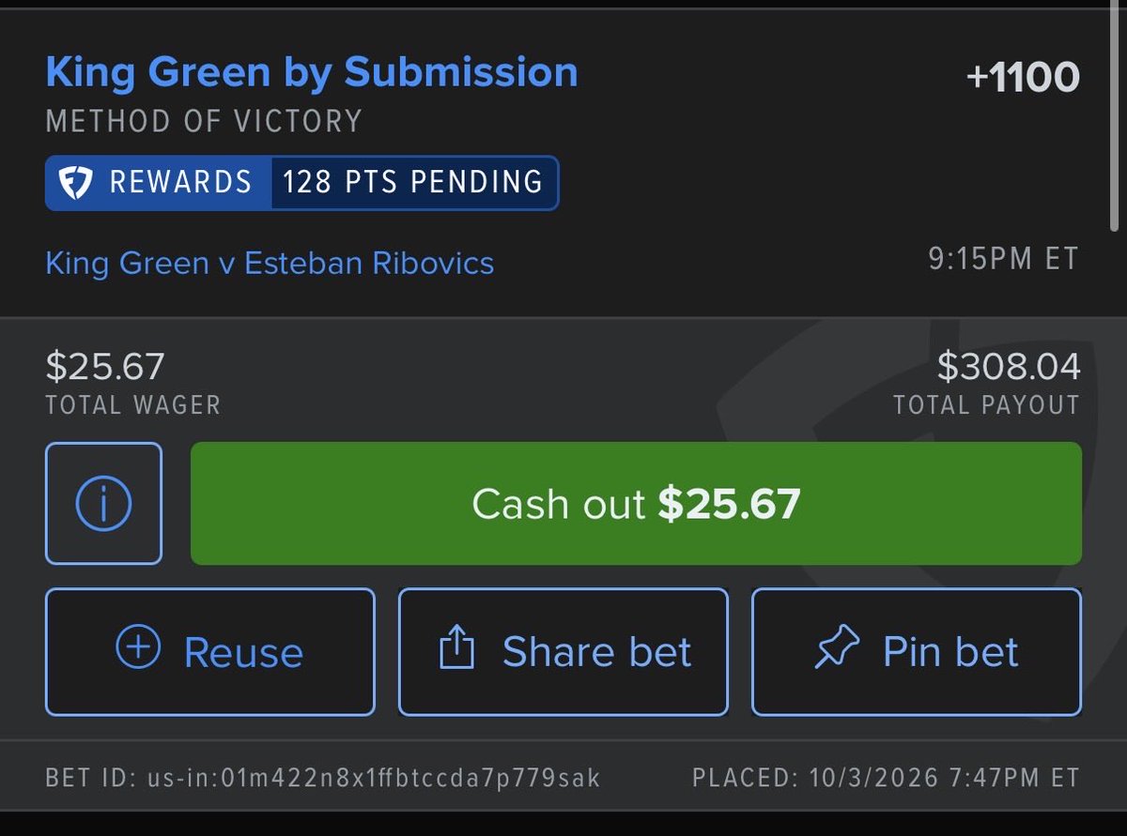Select the Share bet label text

tap(596, 651)
